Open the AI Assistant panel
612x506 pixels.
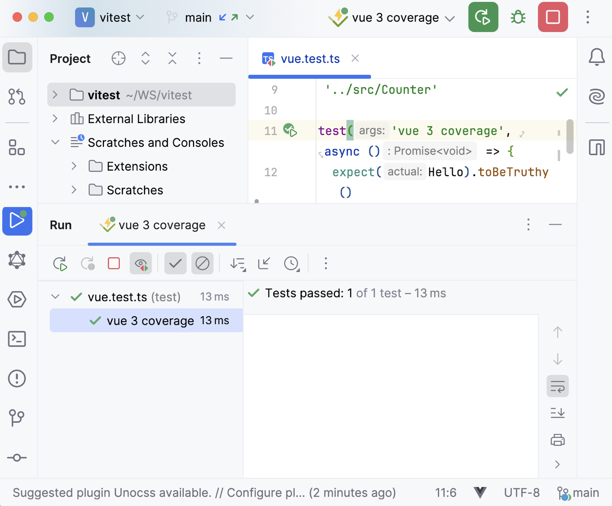[x=596, y=97]
